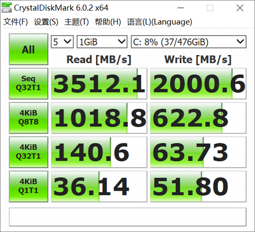Open the 文件(F) menu

(x=15, y=22)
